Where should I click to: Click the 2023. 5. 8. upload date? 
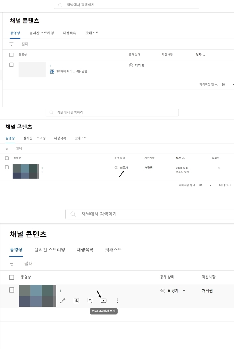tap(182, 168)
